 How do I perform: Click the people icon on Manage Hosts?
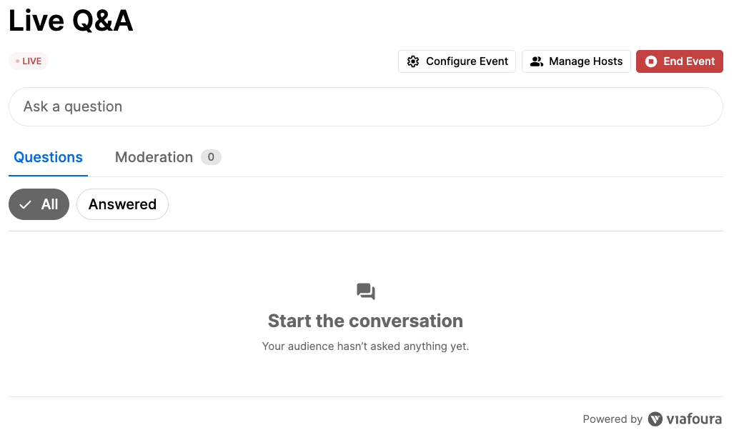pos(537,61)
